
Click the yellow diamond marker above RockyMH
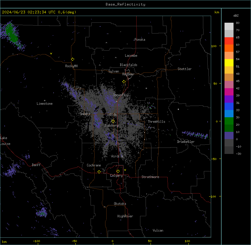[73, 59]
